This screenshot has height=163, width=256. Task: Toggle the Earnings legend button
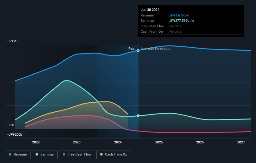45,155
